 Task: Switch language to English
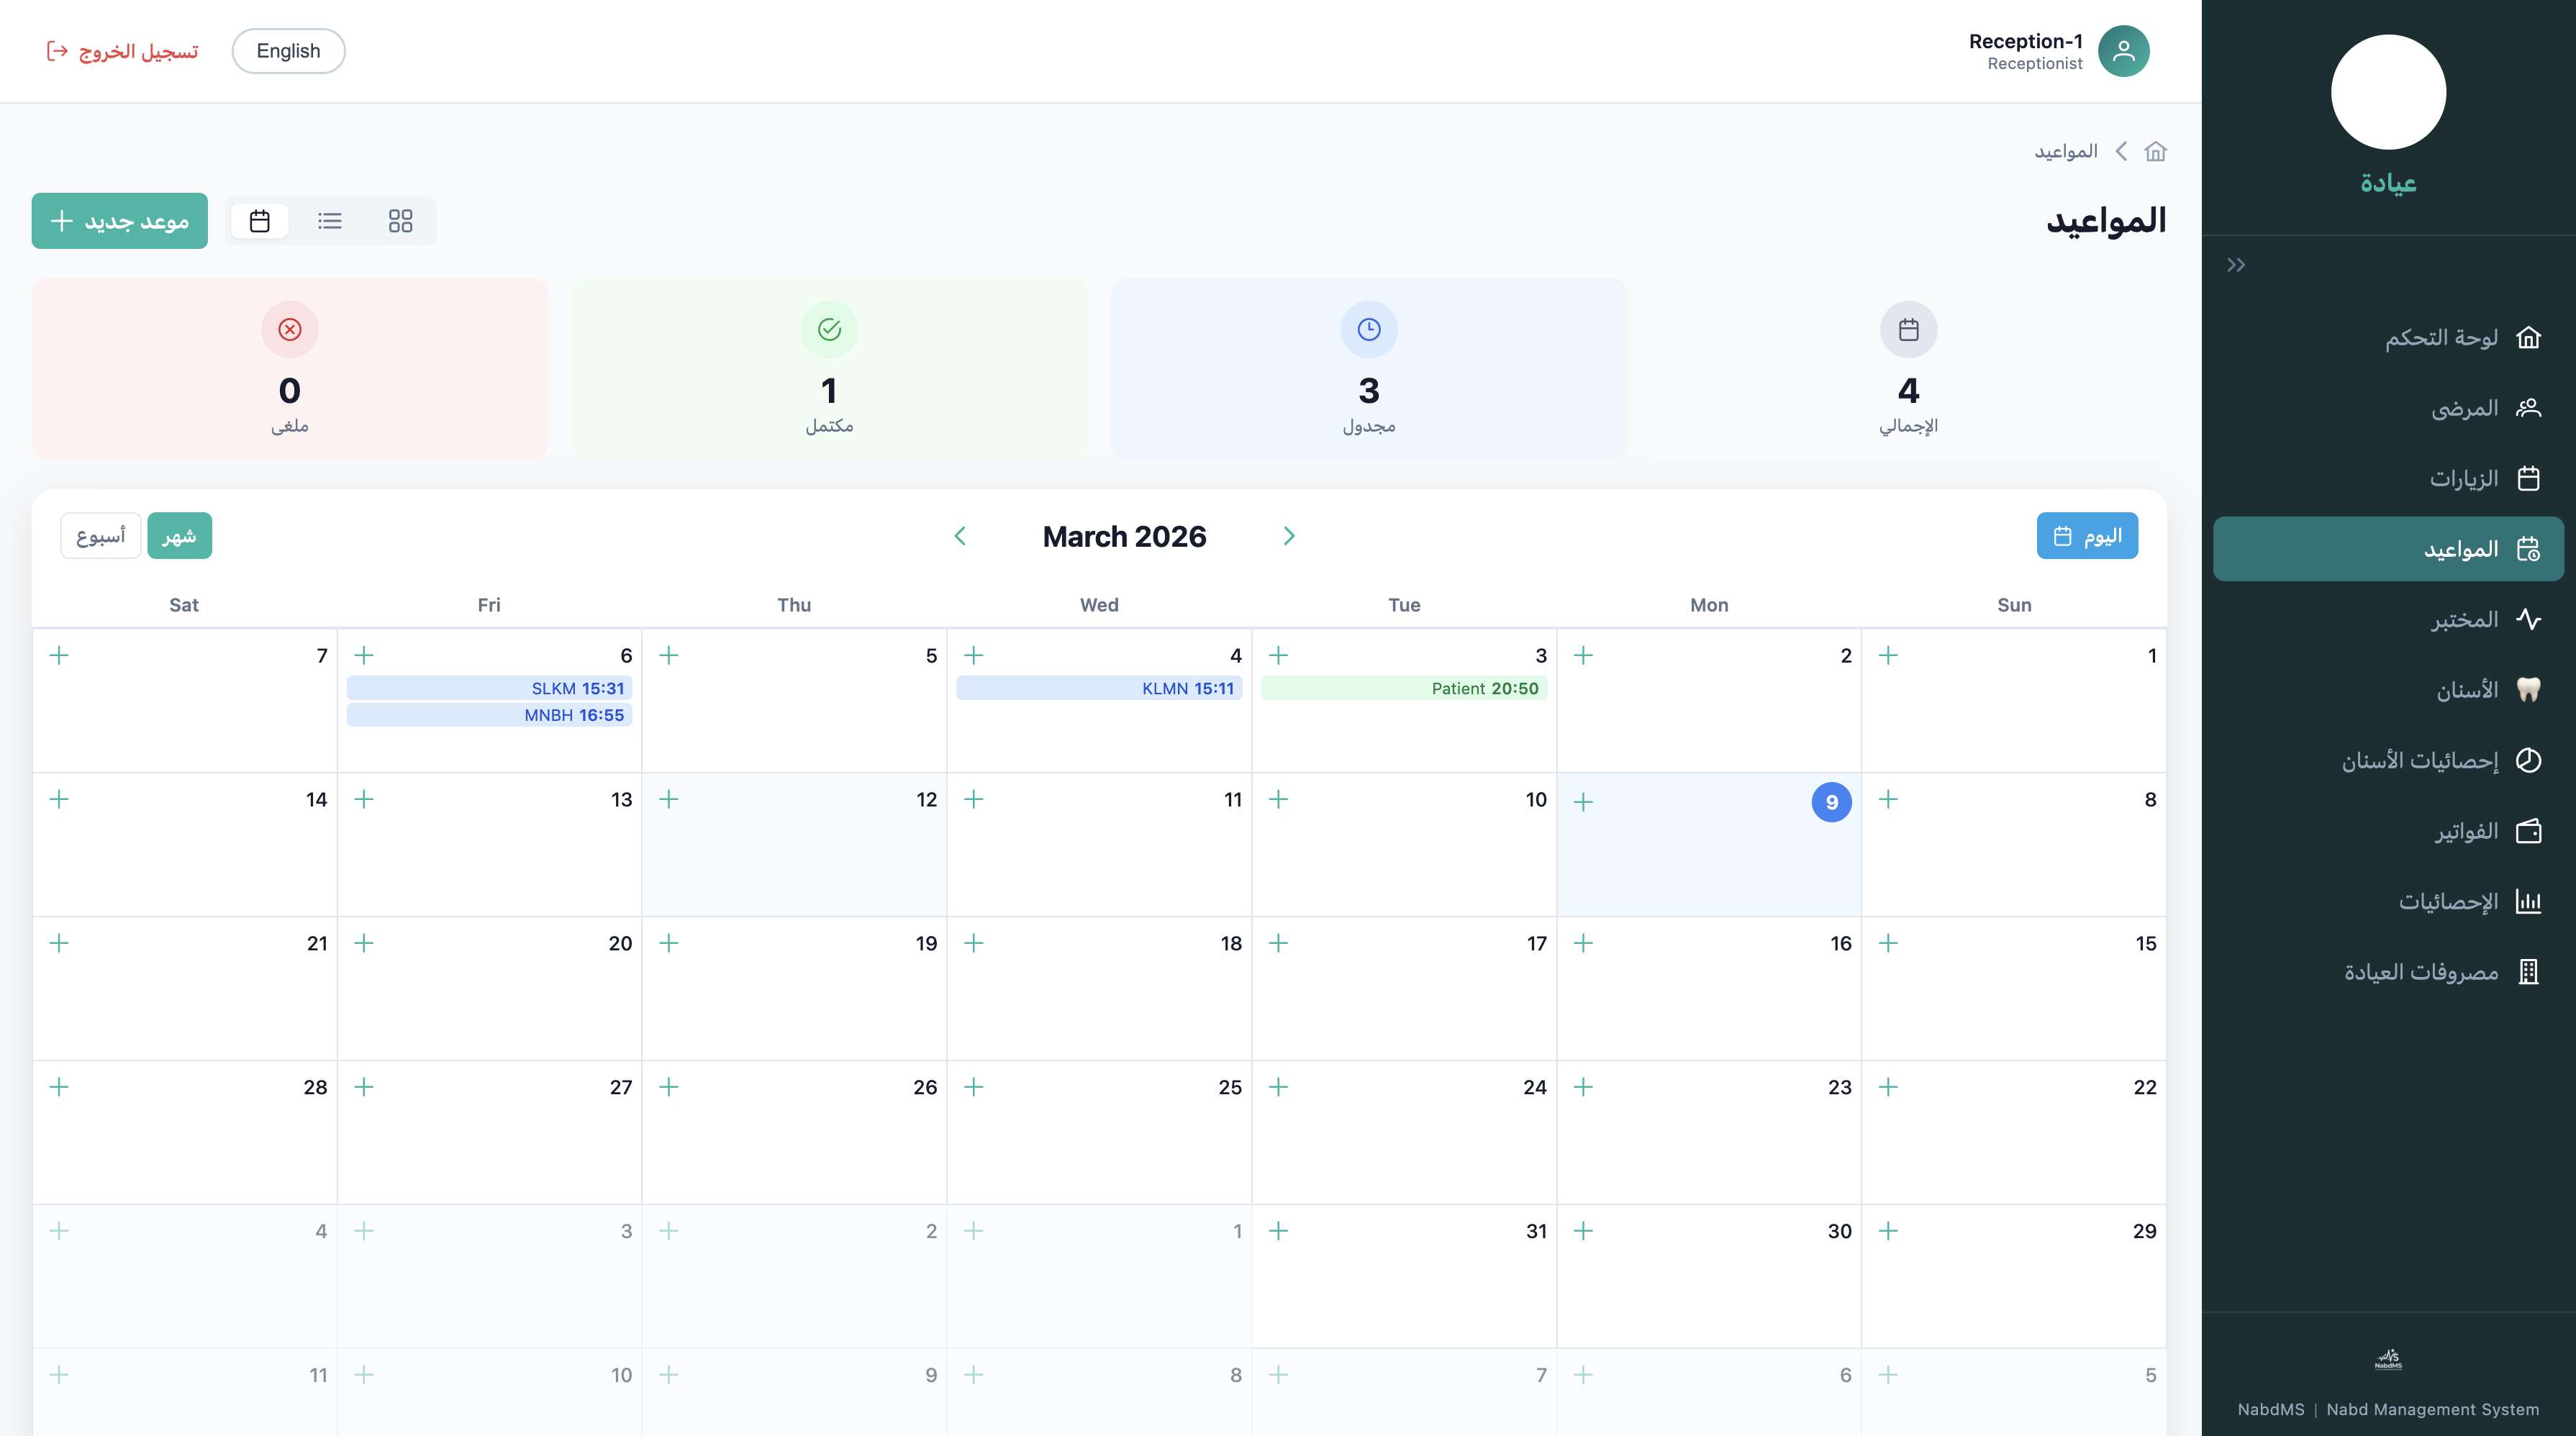tap(288, 51)
